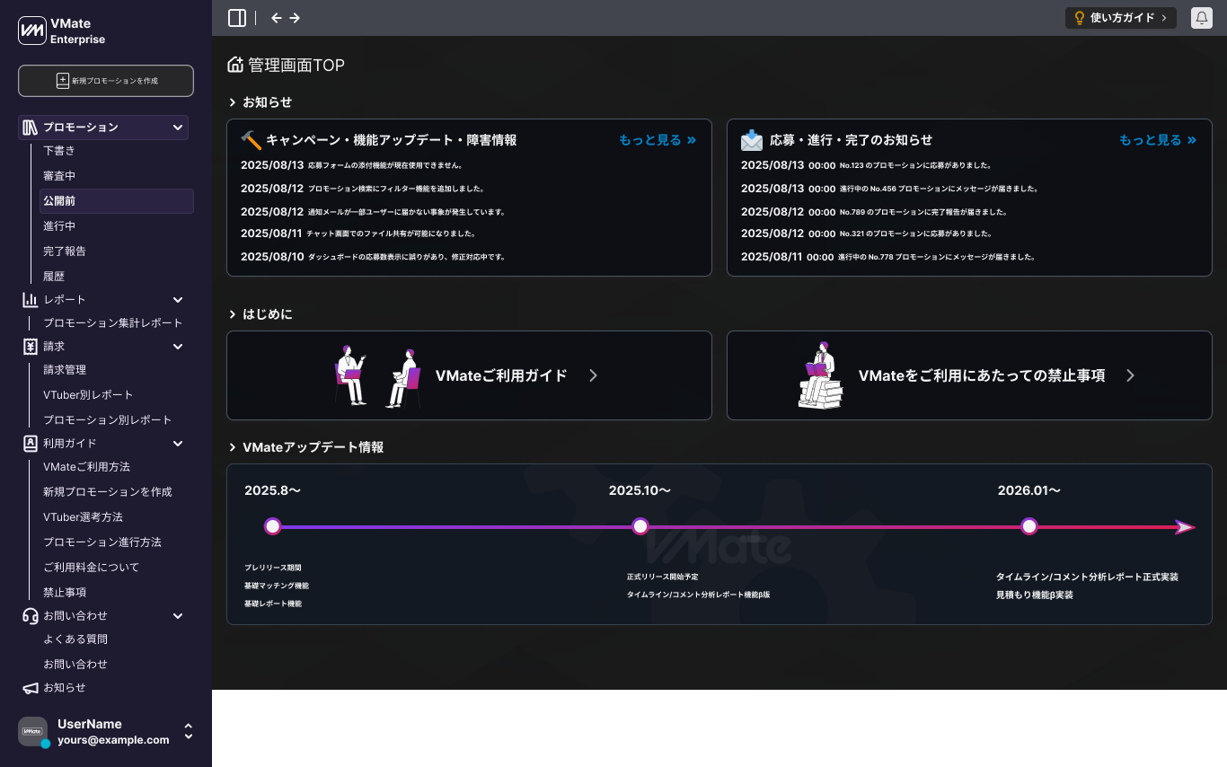Image resolution: width=1227 pixels, height=767 pixels.
Task: Click the inbox tray icon in 応募 news card
Action: (x=752, y=140)
